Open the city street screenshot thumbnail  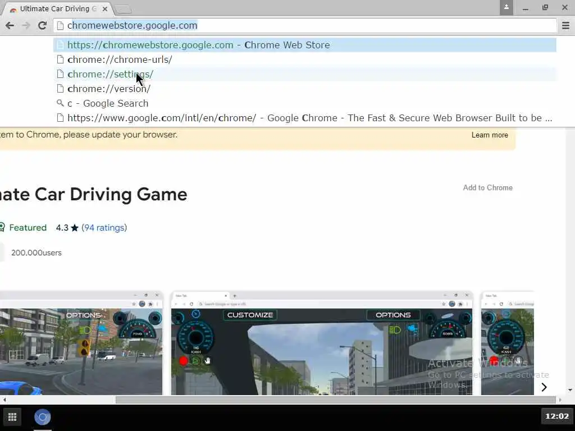(81, 343)
